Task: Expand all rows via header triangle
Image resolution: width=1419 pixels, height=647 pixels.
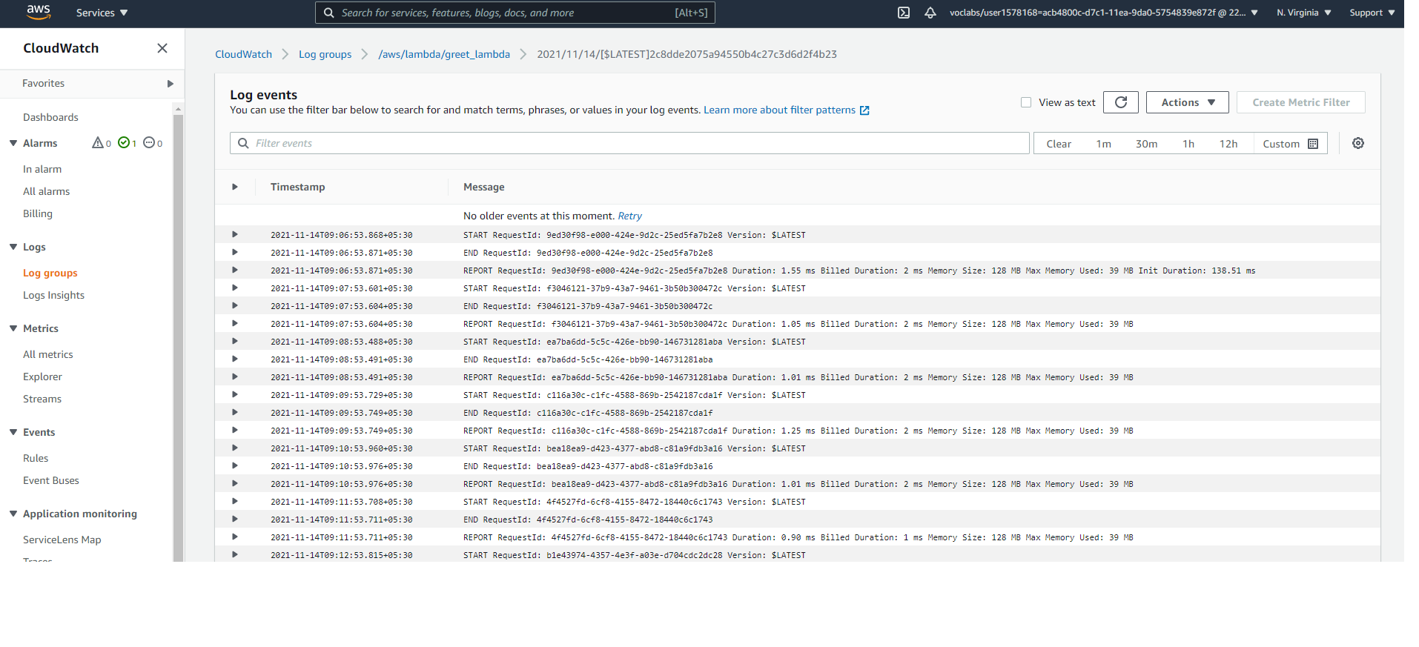Action: coord(235,187)
